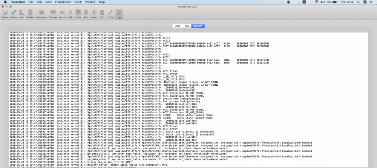Click the log line with 'ProcessorId=4 LocalApicId=3 Enabled'
This screenshot has height=168, width=377.
coord(161,156)
